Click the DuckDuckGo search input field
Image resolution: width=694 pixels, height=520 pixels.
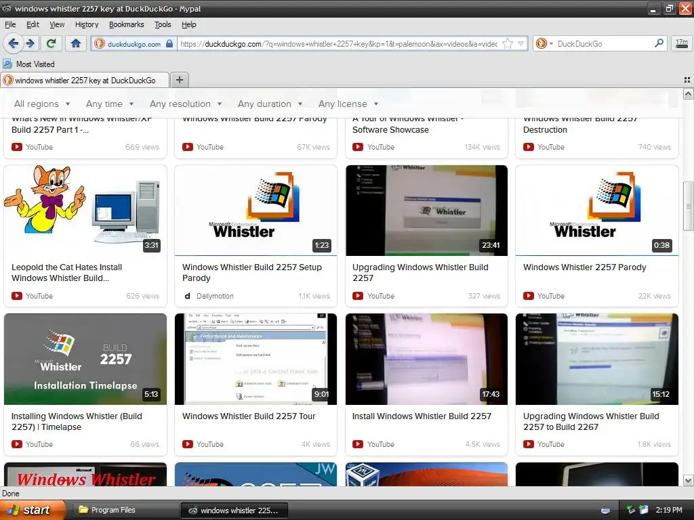tap(604, 44)
